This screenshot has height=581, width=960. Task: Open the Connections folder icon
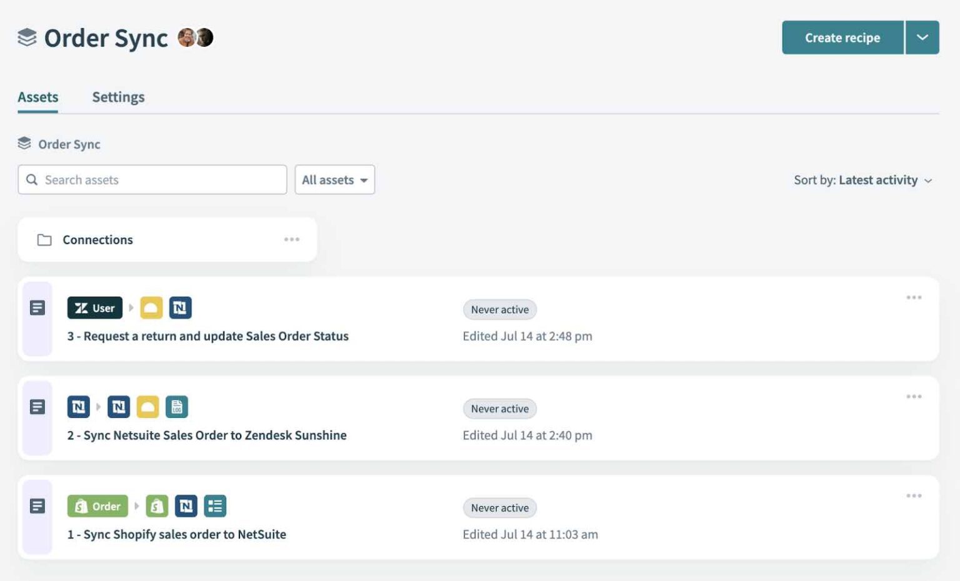[44, 239]
